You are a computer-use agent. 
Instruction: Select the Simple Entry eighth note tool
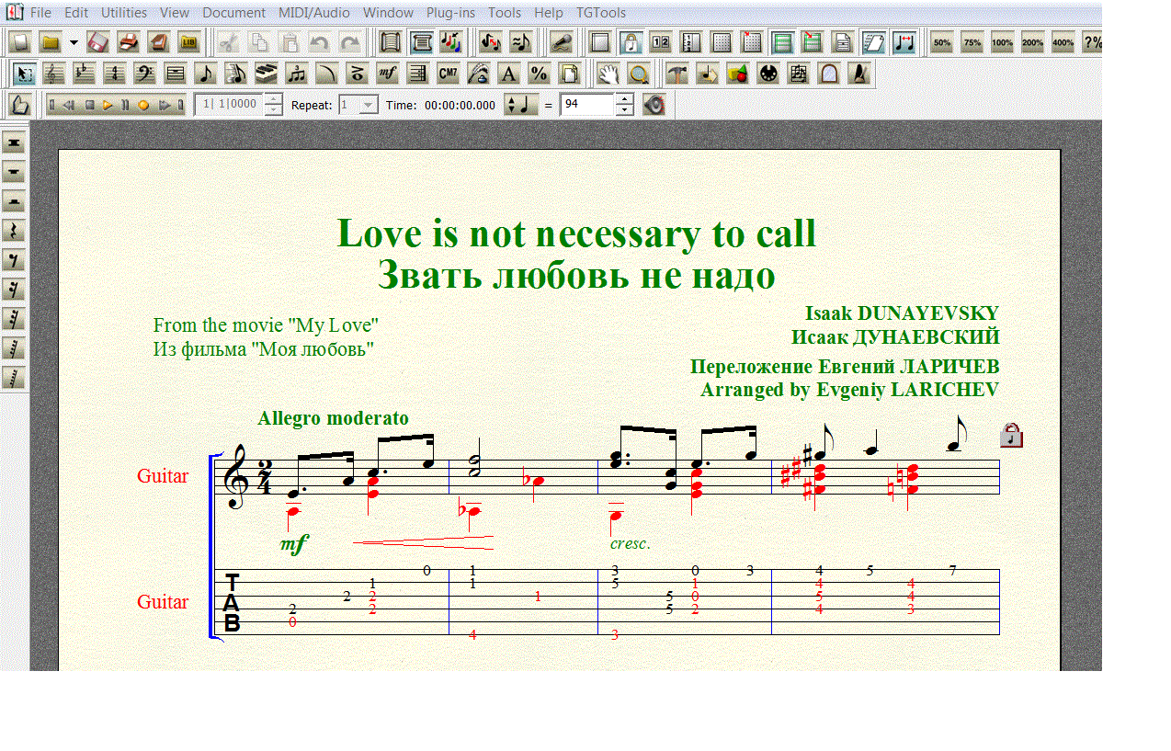[205, 74]
